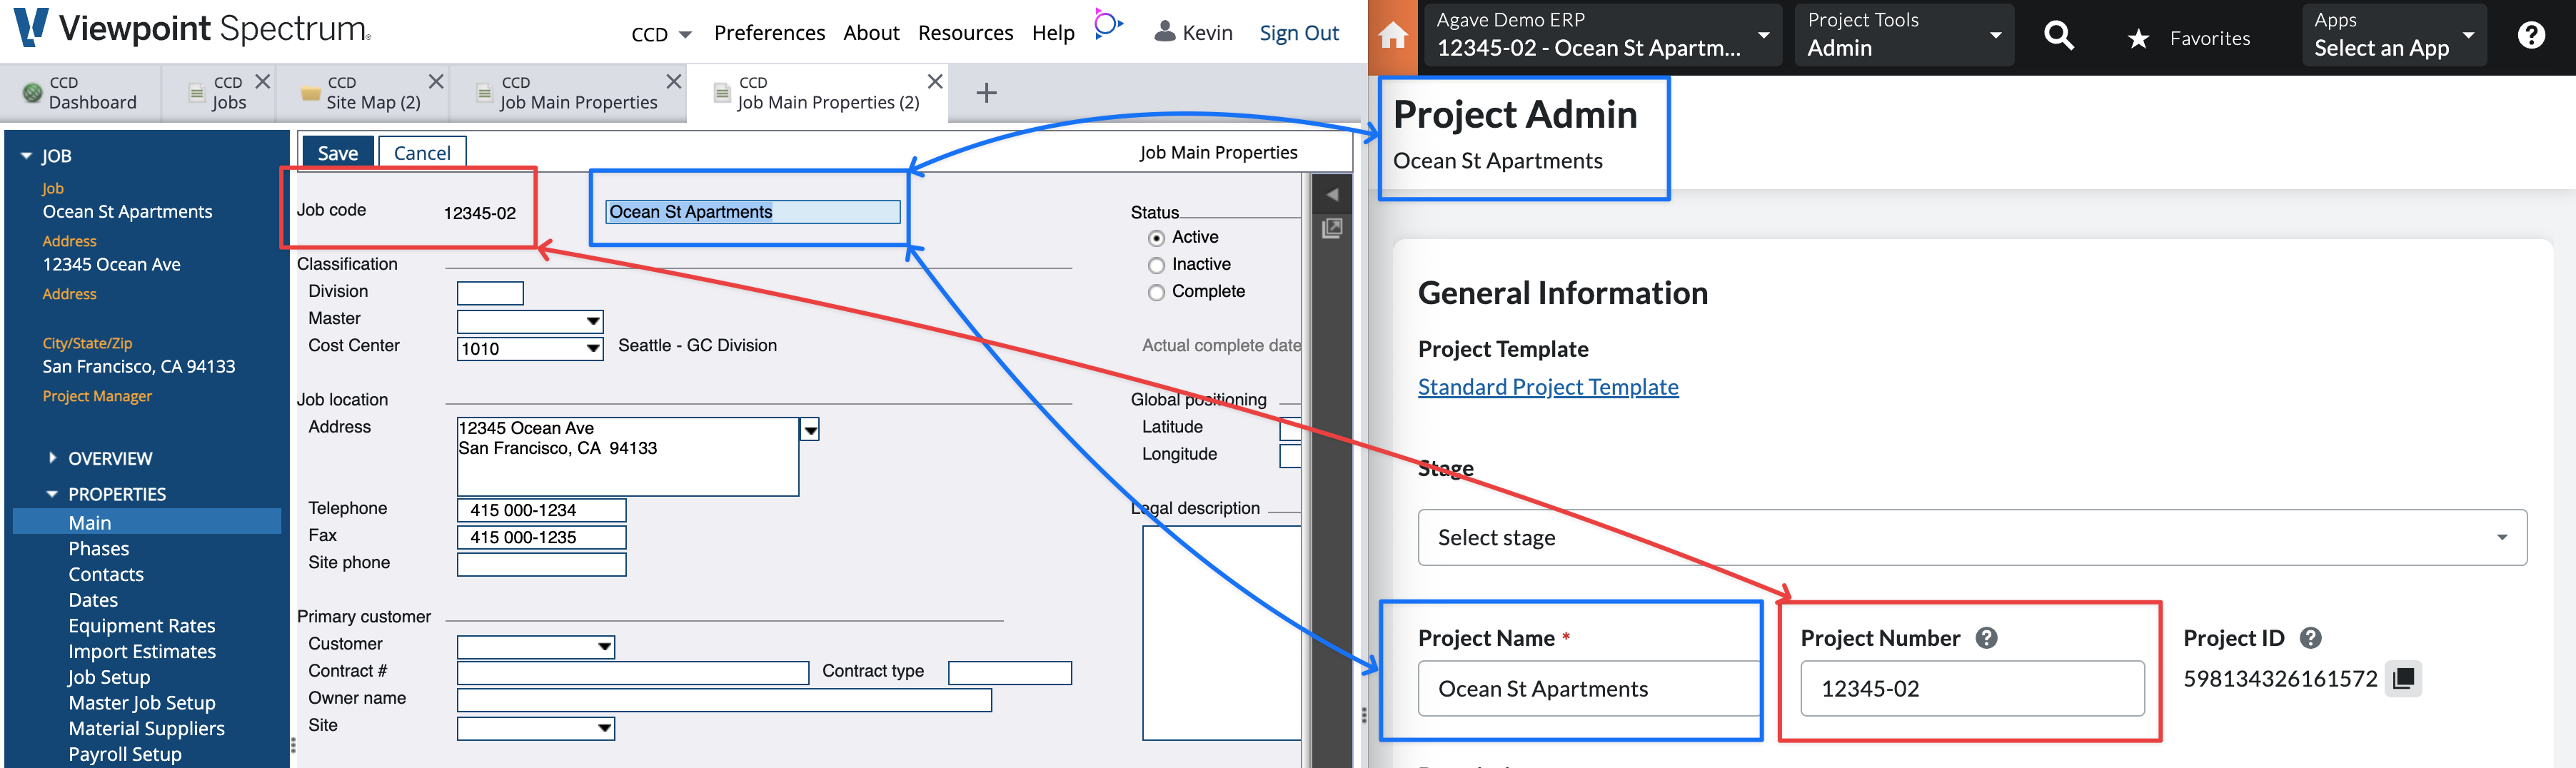Open the Resources menu
Screen dimensions: 2576x768
[965, 33]
